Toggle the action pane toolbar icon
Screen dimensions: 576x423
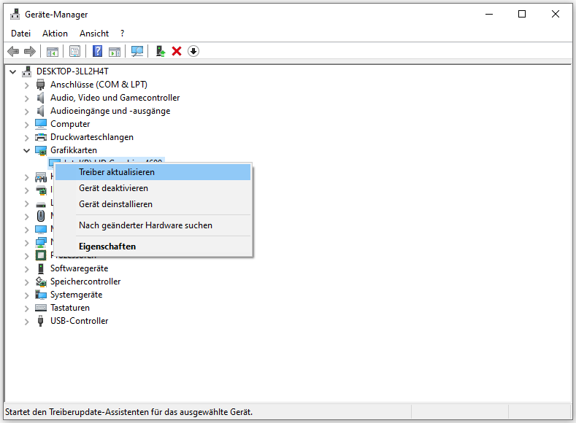point(114,51)
